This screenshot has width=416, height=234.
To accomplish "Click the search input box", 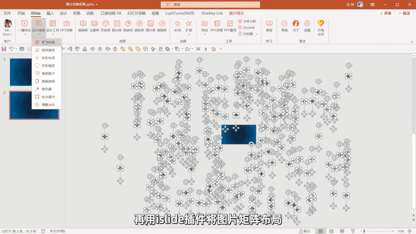I will (211, 5).
